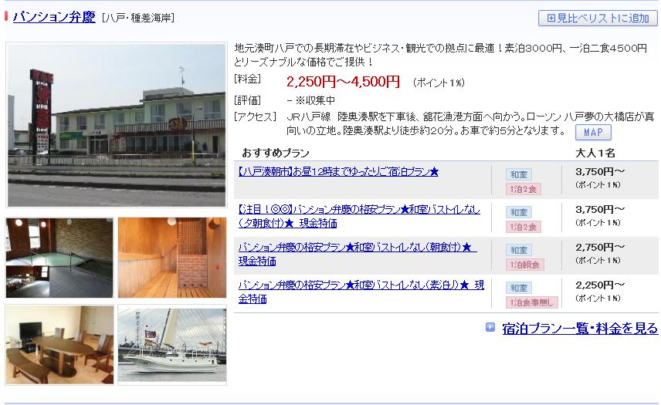Open the wooden sauna thumbnail photo
The width and height of the screenshot is (661, 405).
point(172,257)
